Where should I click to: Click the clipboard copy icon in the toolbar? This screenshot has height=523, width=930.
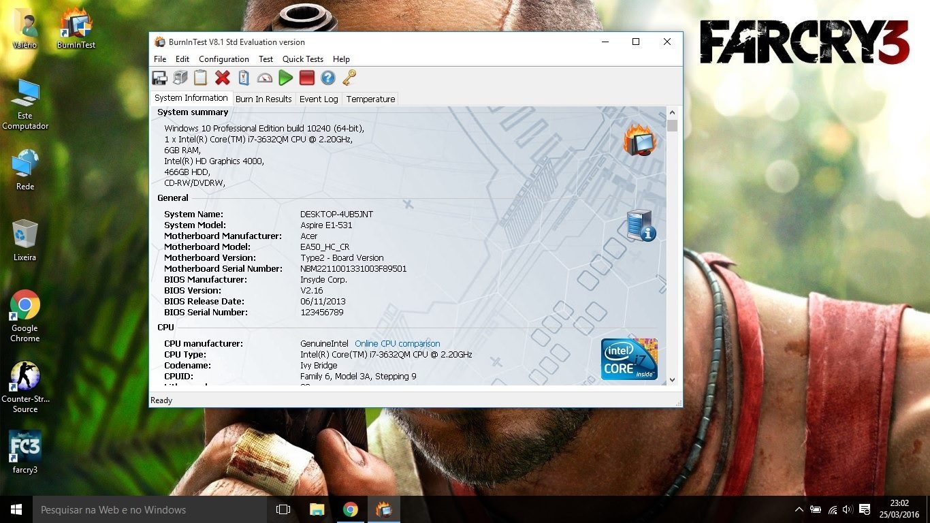coord(201,78)
